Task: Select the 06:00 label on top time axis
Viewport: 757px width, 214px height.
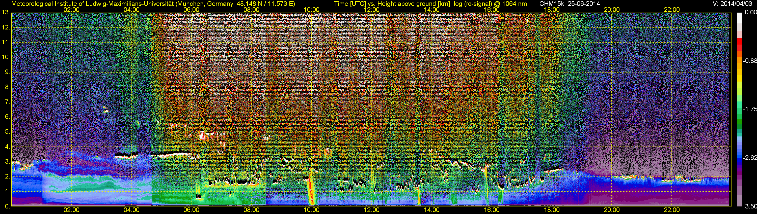Action: pos(191,10)
